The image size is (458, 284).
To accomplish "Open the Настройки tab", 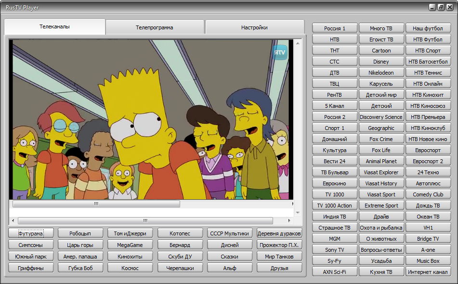I will point(254,27).
